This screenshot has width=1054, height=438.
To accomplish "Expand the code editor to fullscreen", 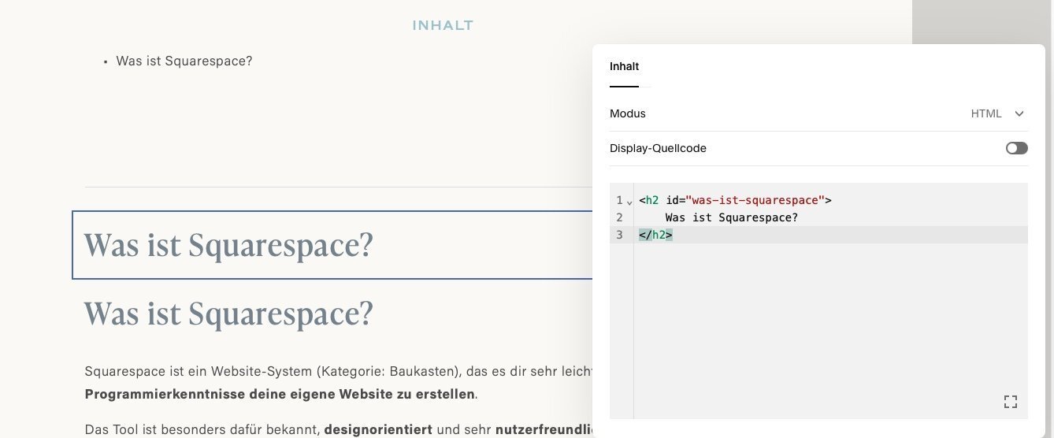I will [x=1011, y=402].
